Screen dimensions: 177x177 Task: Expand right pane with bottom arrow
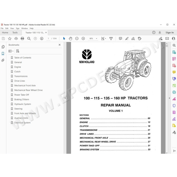pyautogui.click(x=174, y=151)
